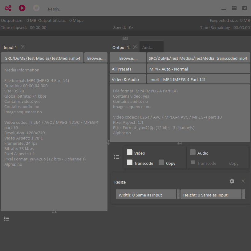Open the input options list icon
This screenshot has height=251, width=251.
point(6,219)
